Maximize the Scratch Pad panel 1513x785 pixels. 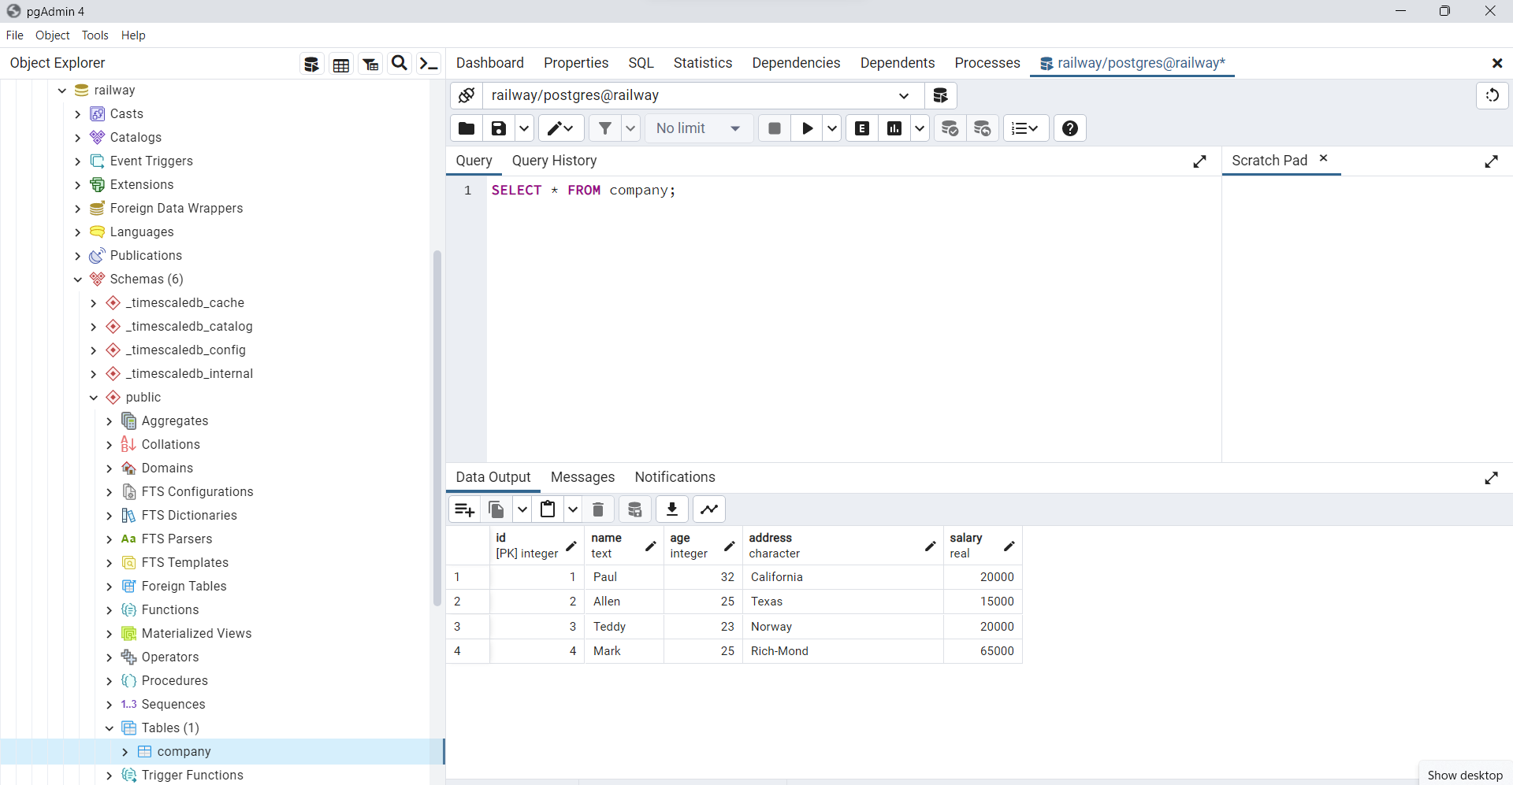tap(1491, 161)
